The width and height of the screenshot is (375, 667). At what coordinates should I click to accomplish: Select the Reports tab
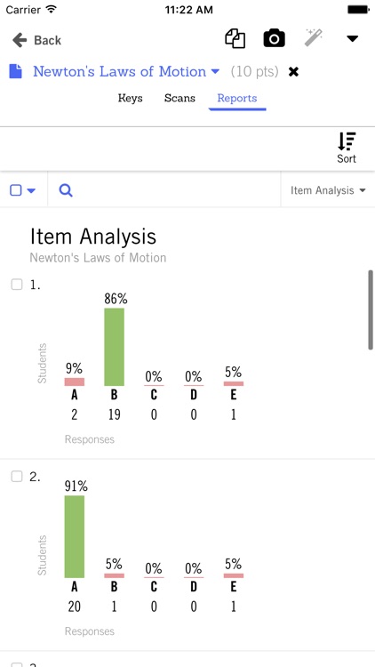click(237, 98)
